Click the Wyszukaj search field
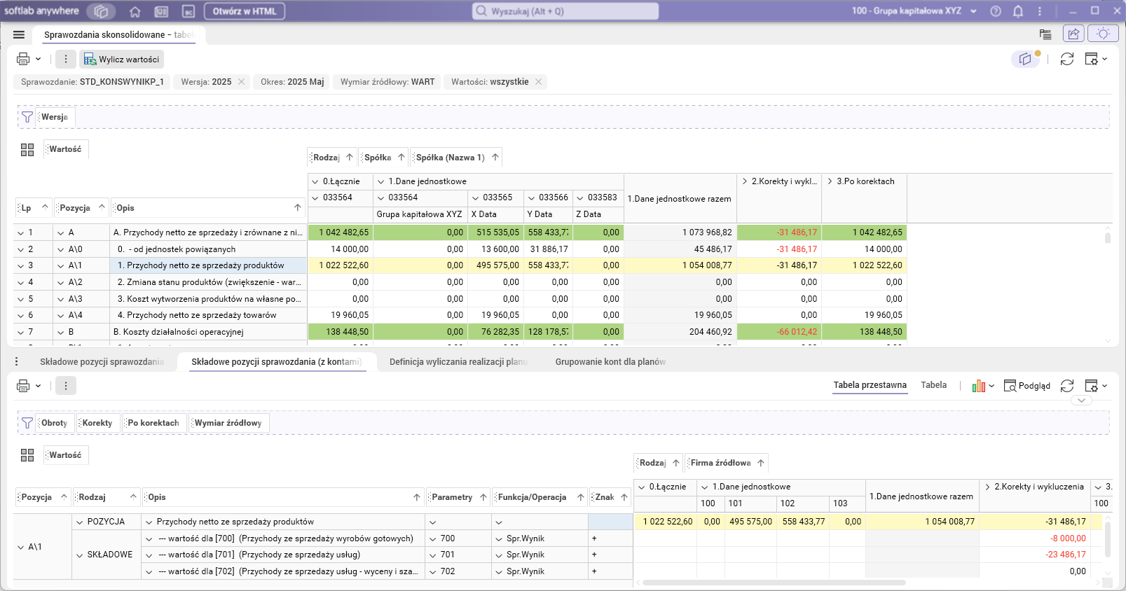The width and height of the screenshot is (1126, 591). pyautogui.click(x=565, y=11)
